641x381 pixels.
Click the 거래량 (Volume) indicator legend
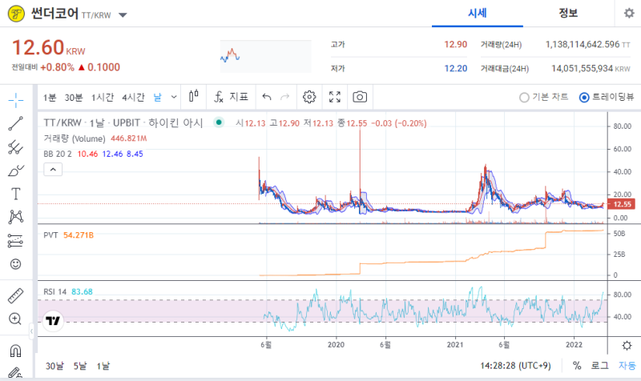pyautogui.click(x=75, y=138)
